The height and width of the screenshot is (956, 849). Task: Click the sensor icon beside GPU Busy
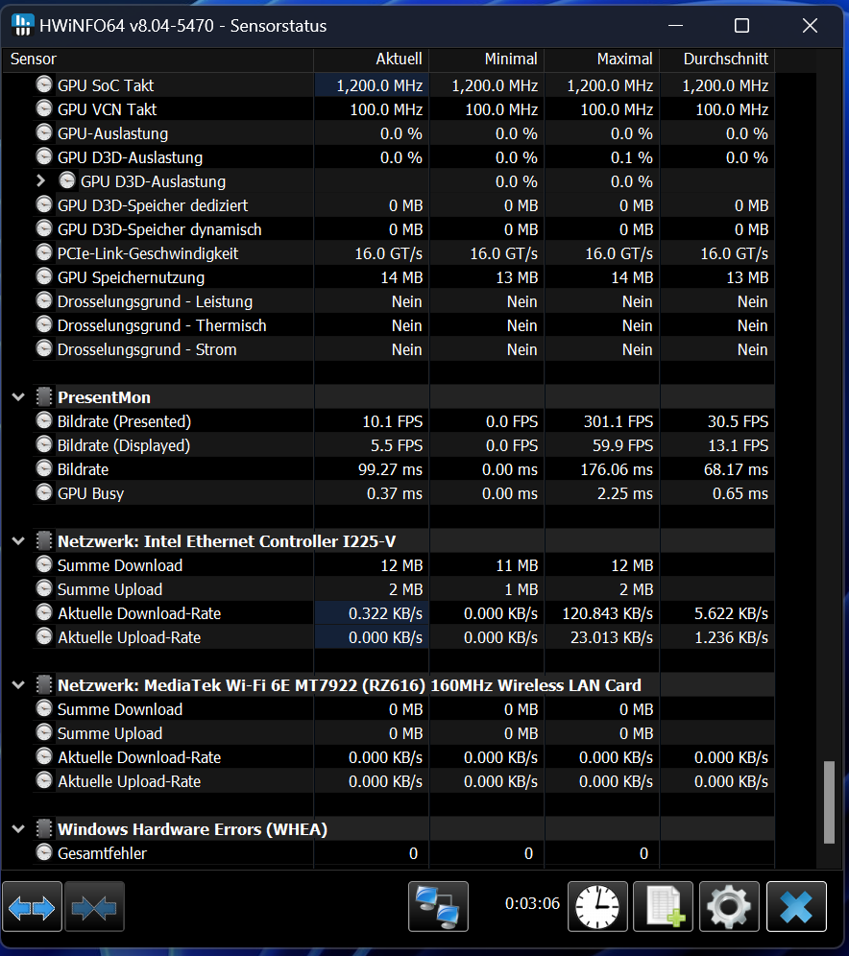tap(44, 492)
